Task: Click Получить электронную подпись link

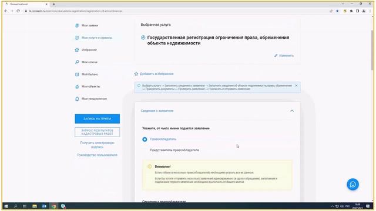Action: [x=97, y=145]
